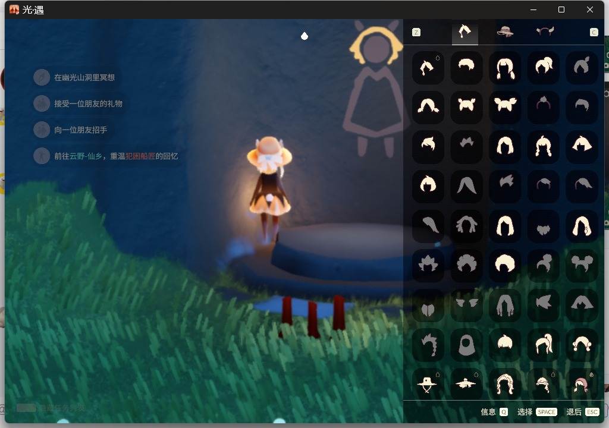The width and height of the screenshot is (609, 428).
Task: Click the C key next category icon
Action: [x=594, y=32]
